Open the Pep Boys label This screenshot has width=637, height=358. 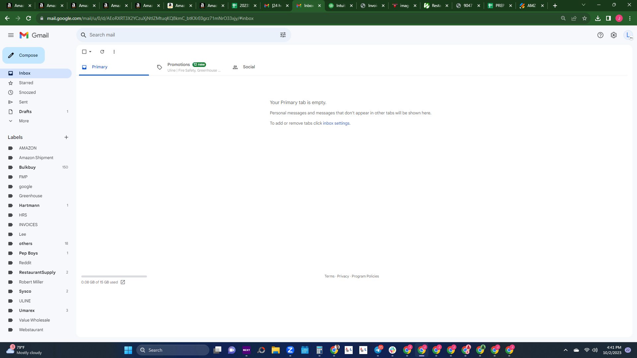[36, 253]
